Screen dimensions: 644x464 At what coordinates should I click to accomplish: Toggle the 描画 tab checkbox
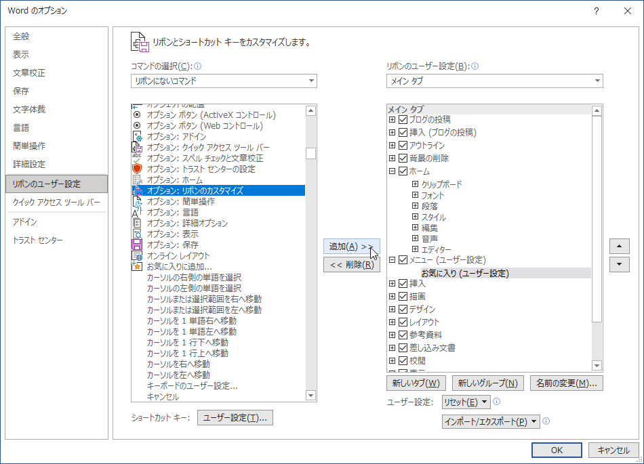pos(403,296)
